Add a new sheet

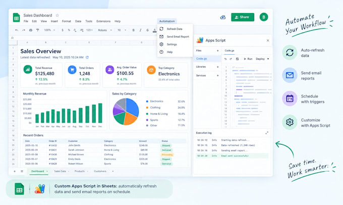tap(15, 171)
